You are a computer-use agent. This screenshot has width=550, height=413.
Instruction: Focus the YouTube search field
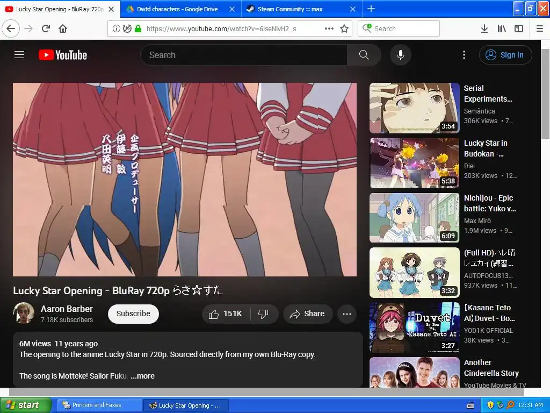[x=244, y=55]
